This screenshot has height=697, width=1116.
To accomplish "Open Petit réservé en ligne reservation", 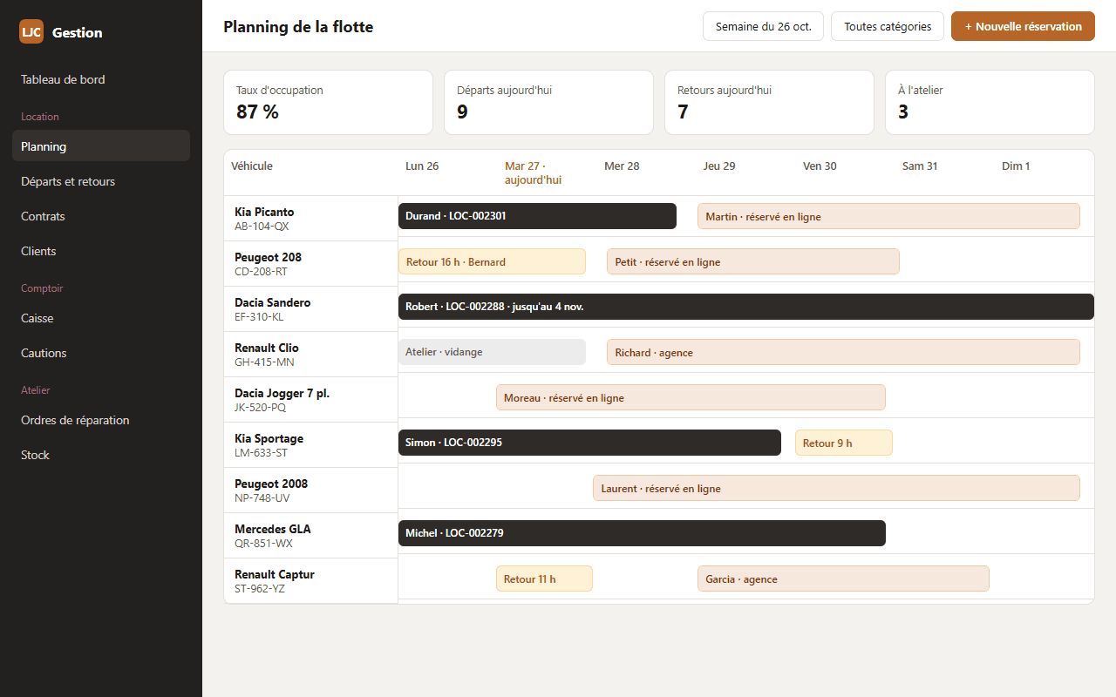I will [x=753, y=261].
